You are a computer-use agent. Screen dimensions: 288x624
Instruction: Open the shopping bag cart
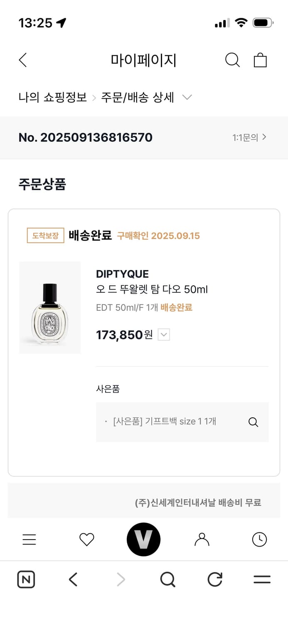(x=261, y=59)
